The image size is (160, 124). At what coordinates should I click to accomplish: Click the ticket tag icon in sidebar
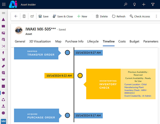point(3,66)
